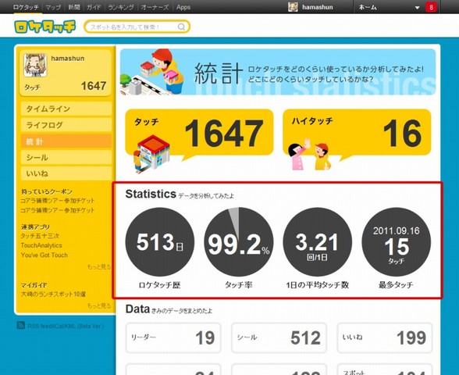Screen dimensions: 459x375
Task: Select いいね in sidebar
Action: pyautogui.click(x=66, y=173)
